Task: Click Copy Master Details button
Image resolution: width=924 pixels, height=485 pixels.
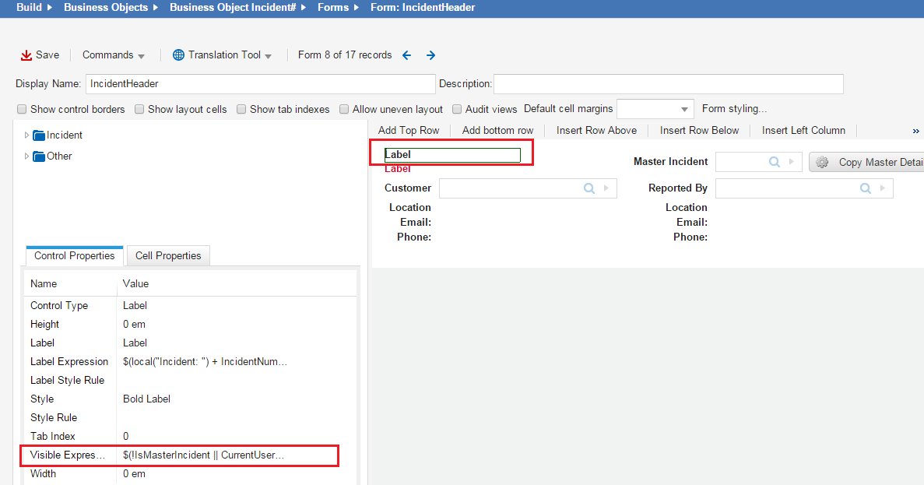Action: pos(867,162)
